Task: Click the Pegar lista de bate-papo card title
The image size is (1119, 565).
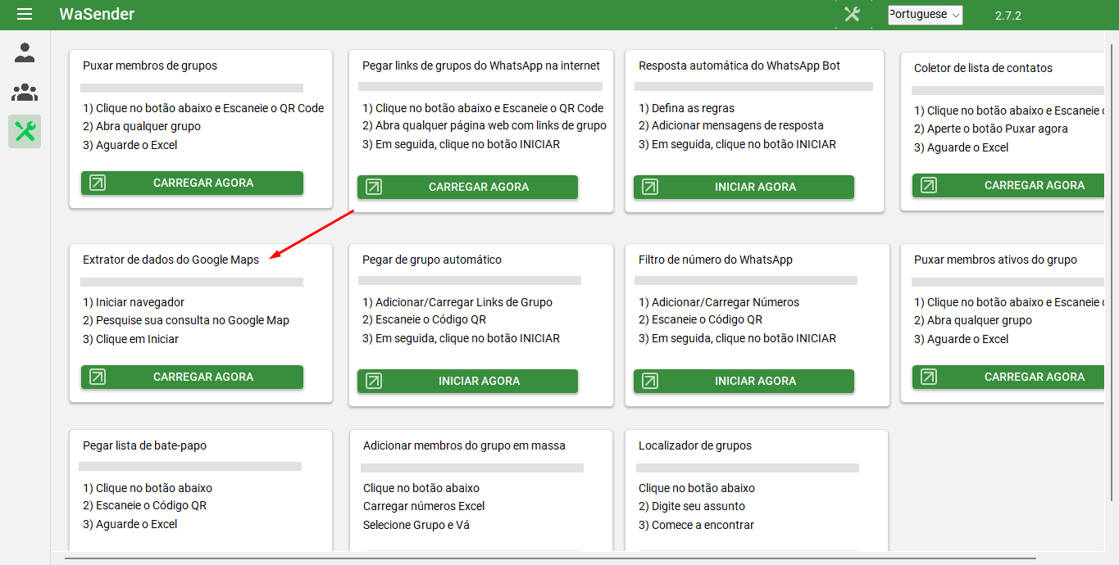Action: 144,445
